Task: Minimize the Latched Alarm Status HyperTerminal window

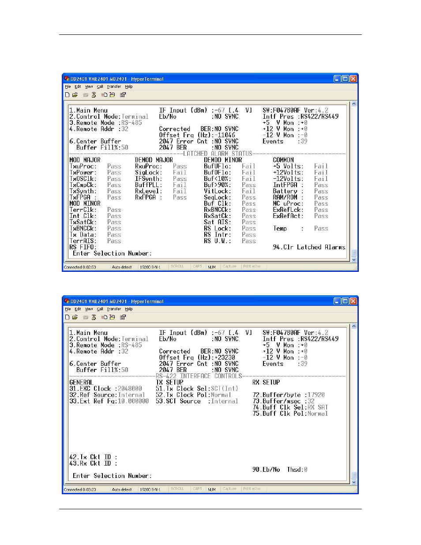Action: 337,79
